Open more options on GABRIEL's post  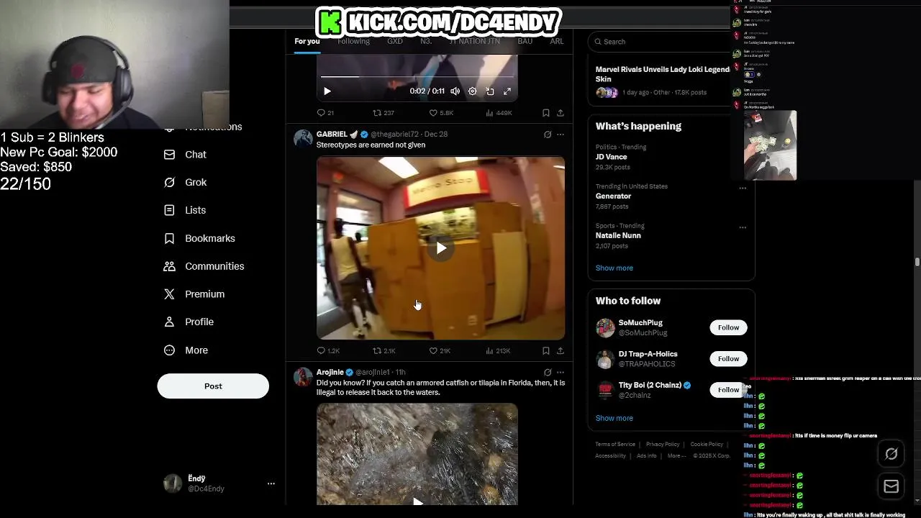tap(561, 135)
